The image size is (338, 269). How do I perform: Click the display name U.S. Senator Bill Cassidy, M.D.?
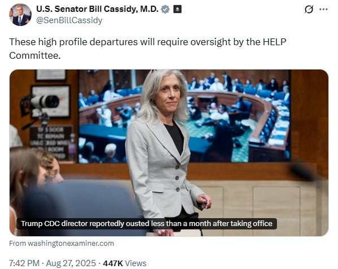(97, 9)
